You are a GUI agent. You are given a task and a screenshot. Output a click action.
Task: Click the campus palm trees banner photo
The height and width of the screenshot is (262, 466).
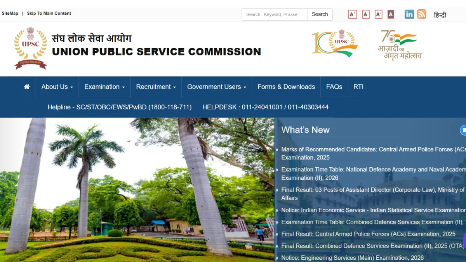click(x=137, y=190)
